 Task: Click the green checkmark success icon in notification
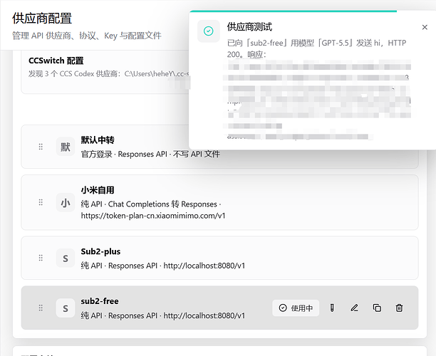[x=209, y=31]
